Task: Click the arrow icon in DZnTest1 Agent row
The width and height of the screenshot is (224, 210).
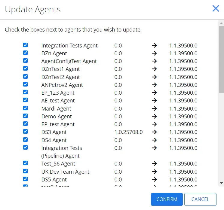Action: click(x=155, y=69)
